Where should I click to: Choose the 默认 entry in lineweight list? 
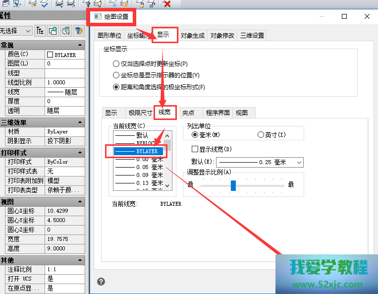(139, 135)
